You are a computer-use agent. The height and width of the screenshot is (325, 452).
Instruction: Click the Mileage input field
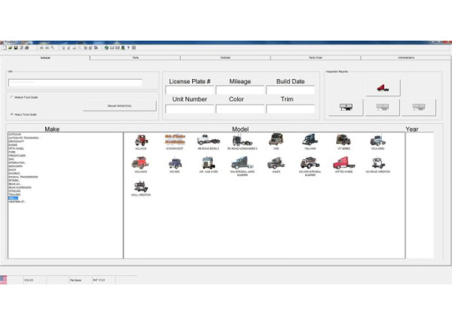click(x=240, y=90)
